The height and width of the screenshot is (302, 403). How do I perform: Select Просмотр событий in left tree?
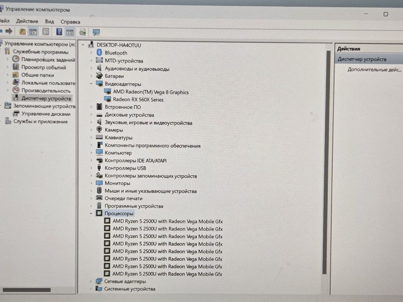44,67
